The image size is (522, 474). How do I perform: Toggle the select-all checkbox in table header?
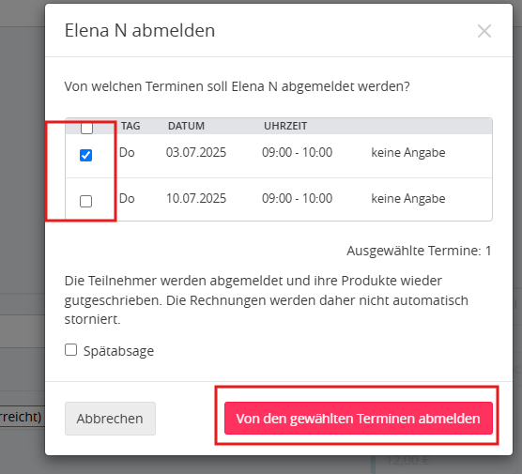87,128
